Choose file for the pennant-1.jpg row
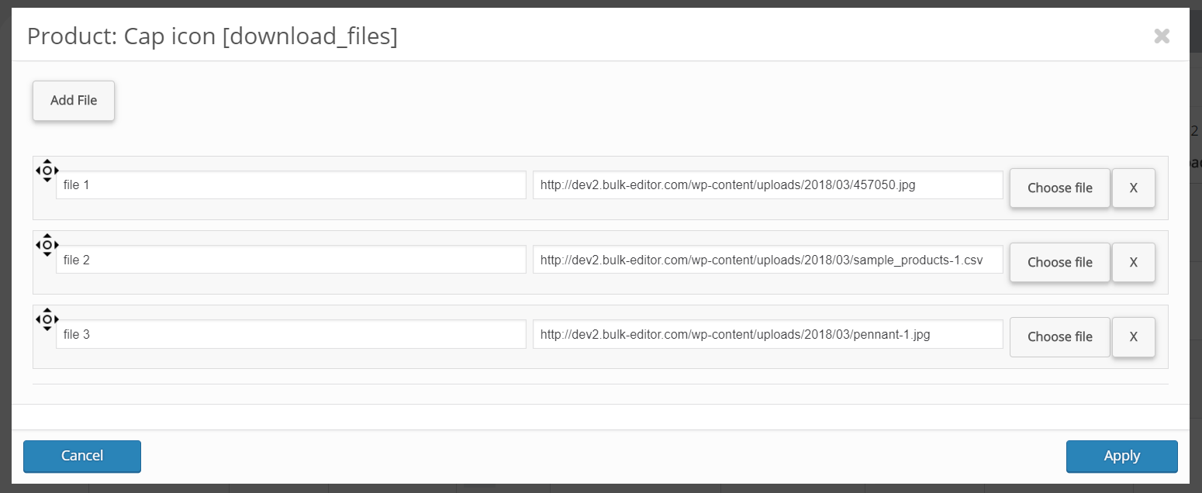1202x493 pixels. (1059, 337)
